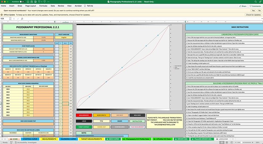The width and height of the screenshot is (263, 144).
Task: Click the next sheet navigation arrow
Action: pos(5,139)
